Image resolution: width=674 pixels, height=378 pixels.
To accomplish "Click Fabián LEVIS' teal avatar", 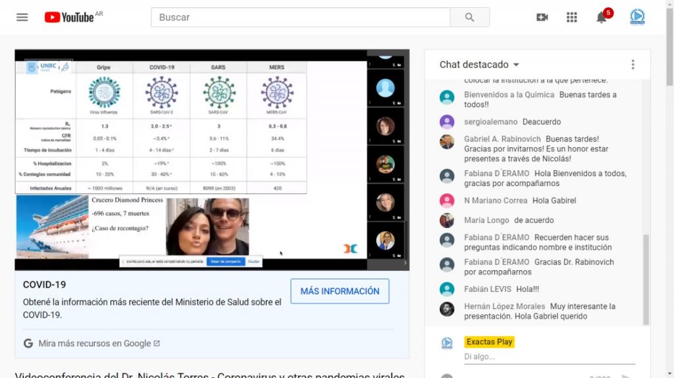I will pyautogui.click(x=447, y=289).
